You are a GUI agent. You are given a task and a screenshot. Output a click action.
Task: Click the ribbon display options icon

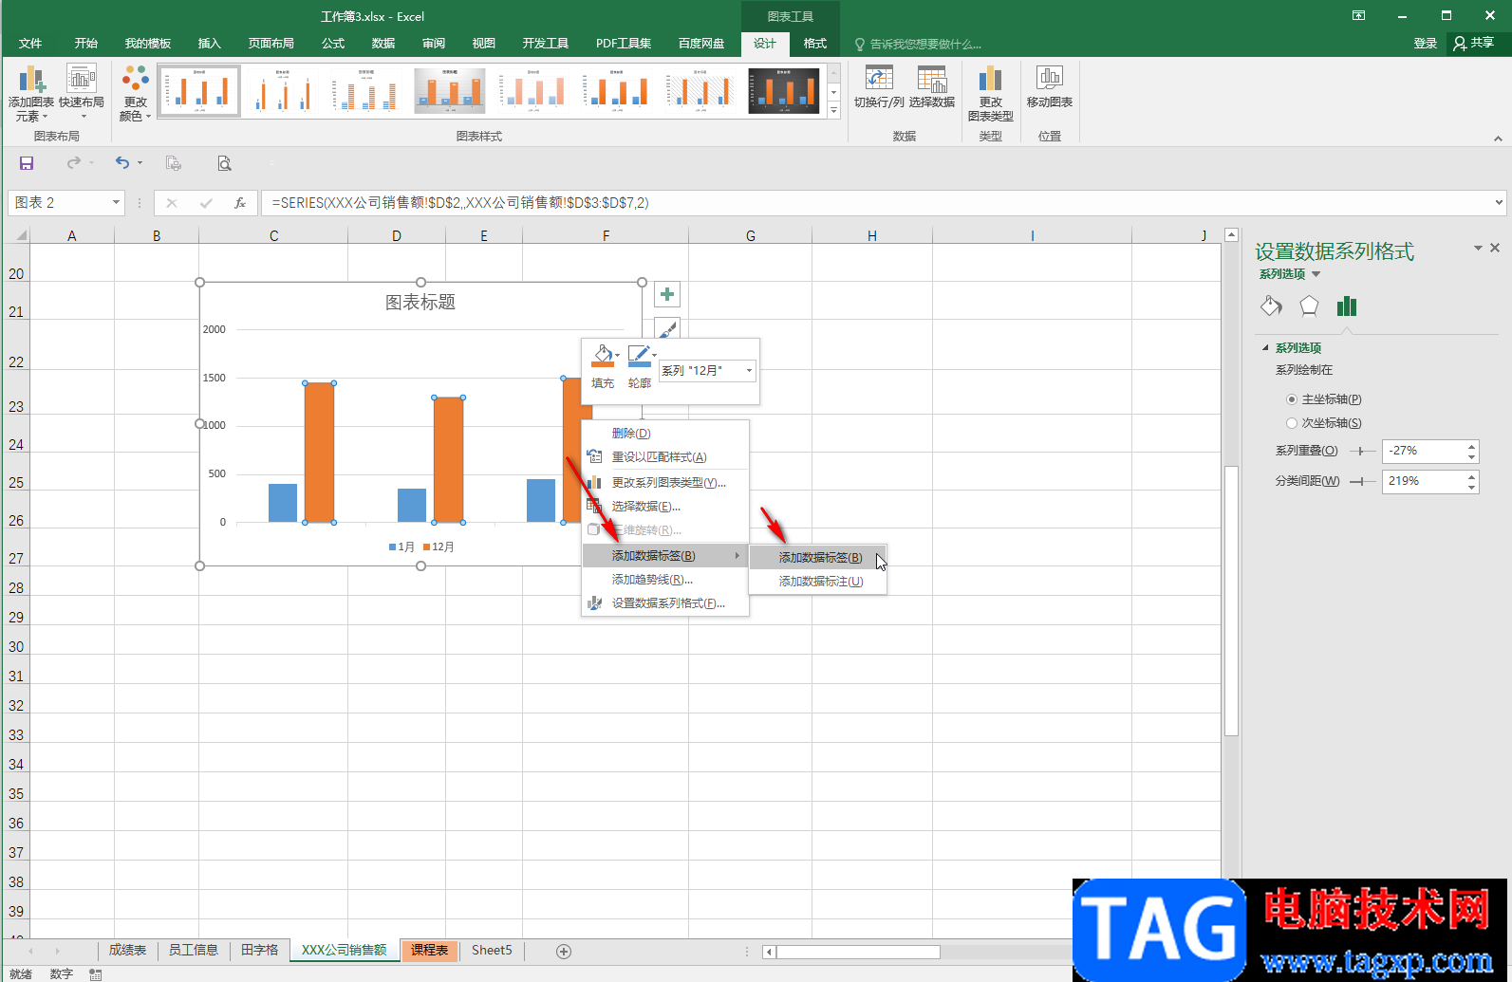[1358, 16]
